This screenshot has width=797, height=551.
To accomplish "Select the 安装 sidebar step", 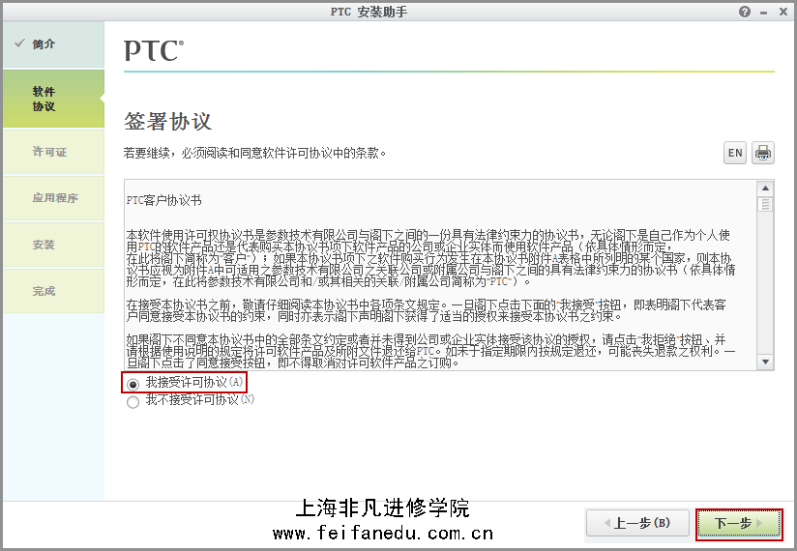I will coord(53,245).
